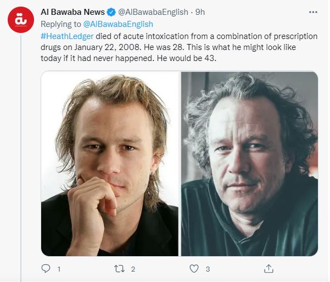Open the right photo of the gray-haired man
This screenshot has width=330, height=282.
pyautogui.click(x=250, y=164)
